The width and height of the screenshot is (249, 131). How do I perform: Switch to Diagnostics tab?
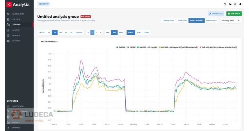[x=212, y=21]
